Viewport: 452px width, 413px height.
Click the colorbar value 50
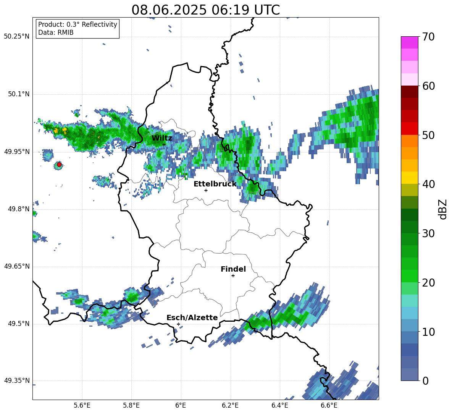coord(428,135)
